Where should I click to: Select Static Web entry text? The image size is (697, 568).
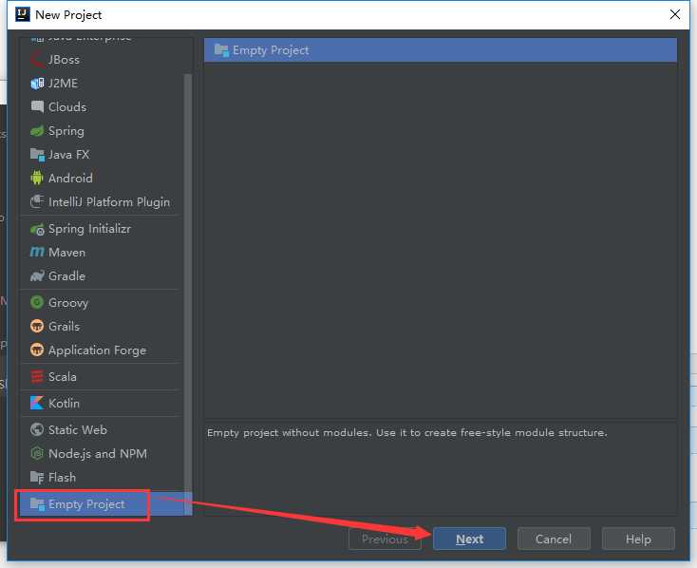(77, 429)
